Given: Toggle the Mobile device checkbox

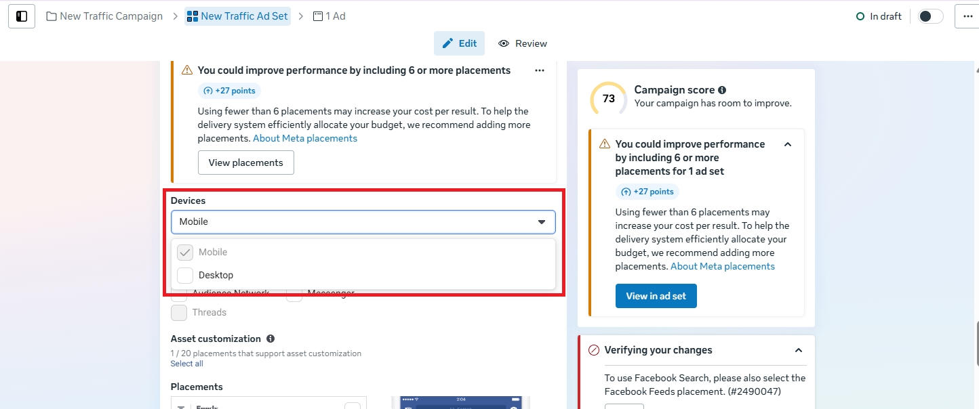Looking at the screenshot, I should pos(185,253).
